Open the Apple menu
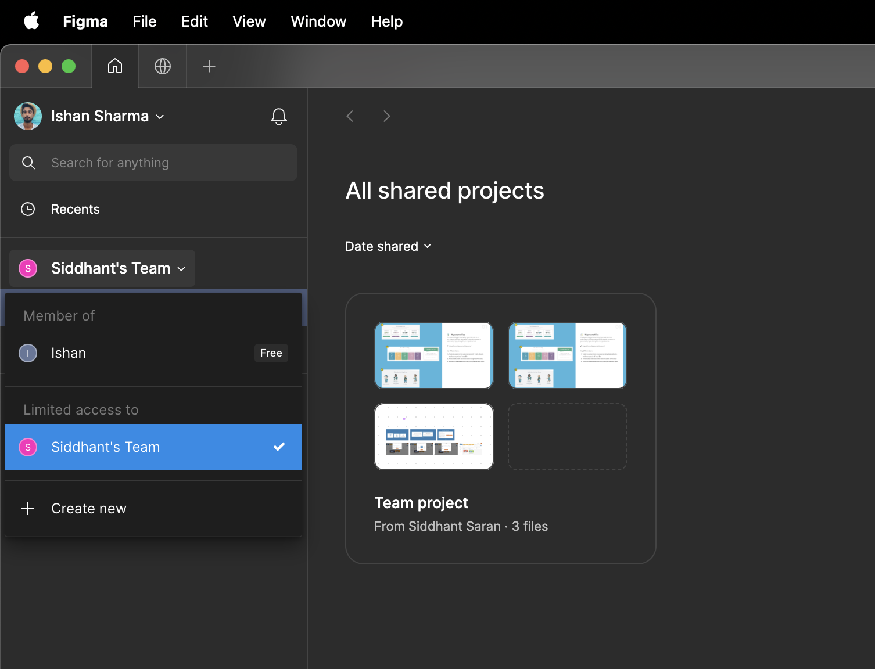This screenshot has width=875, height=669. (31, 21)
